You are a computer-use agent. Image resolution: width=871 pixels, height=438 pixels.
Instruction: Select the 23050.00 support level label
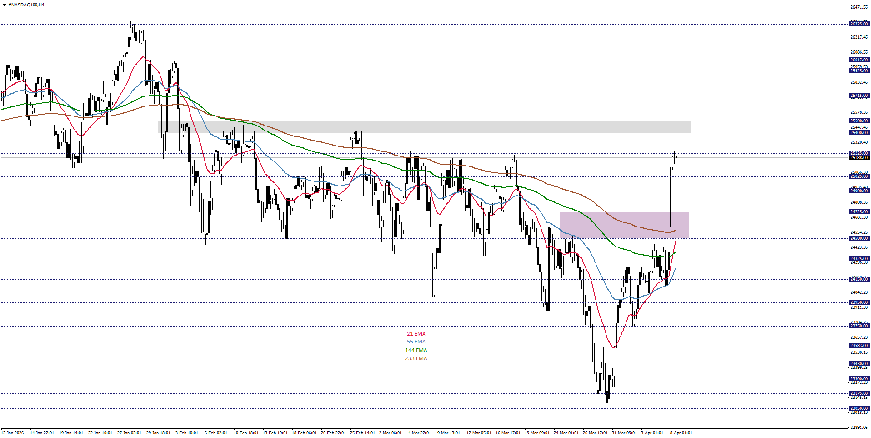point(858,408)
